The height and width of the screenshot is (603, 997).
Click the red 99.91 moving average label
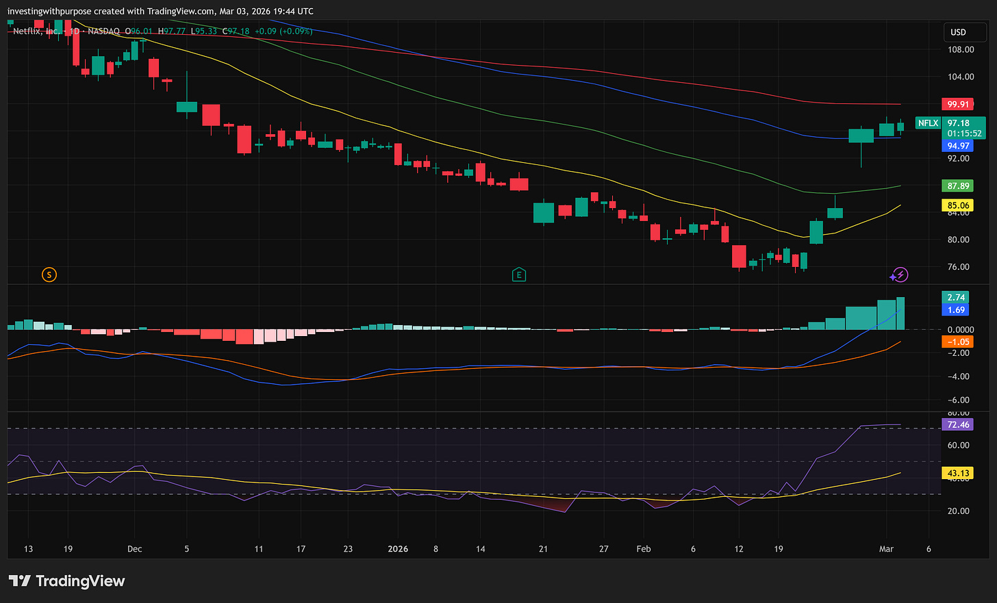(958, 104)
